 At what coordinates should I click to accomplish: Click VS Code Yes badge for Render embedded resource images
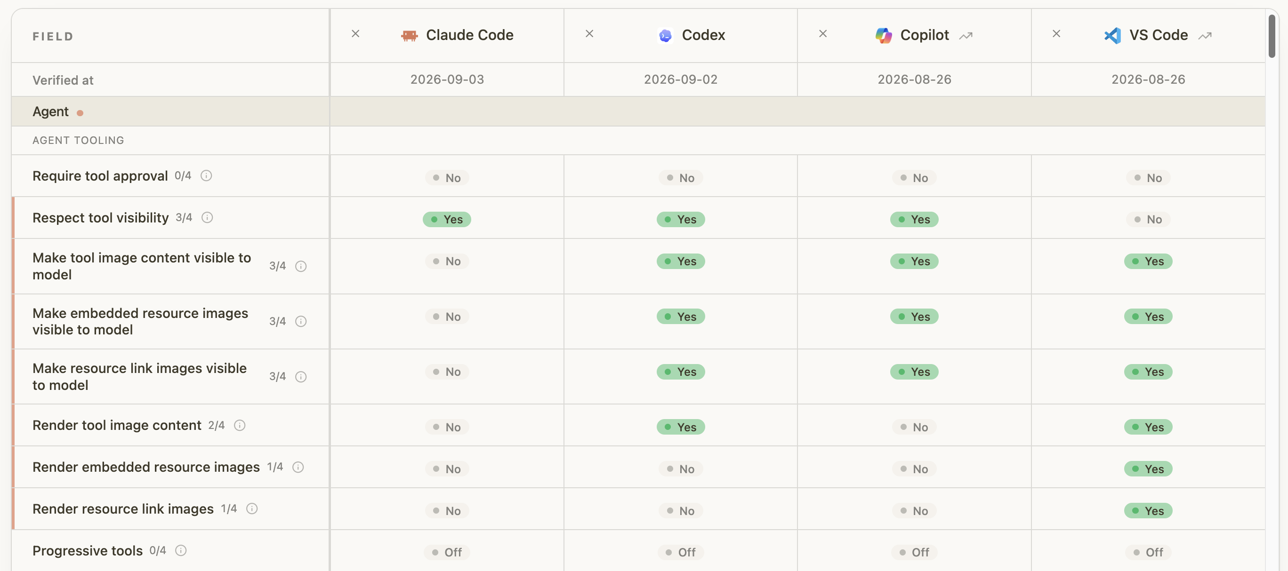click(1148, 468)
